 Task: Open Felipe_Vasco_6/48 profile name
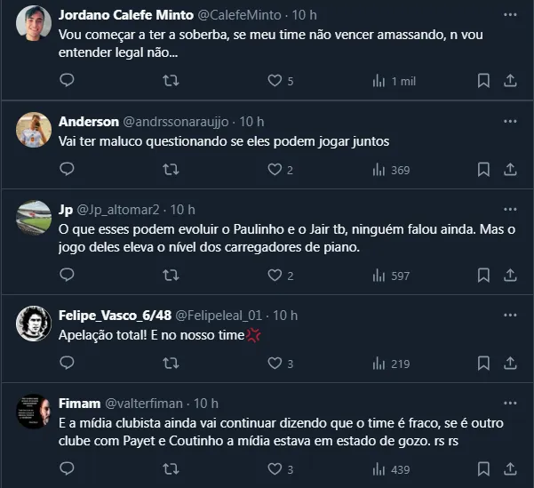[x=116, y=315]
